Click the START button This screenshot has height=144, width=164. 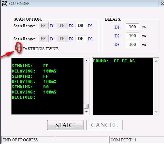tap(65, 125)
